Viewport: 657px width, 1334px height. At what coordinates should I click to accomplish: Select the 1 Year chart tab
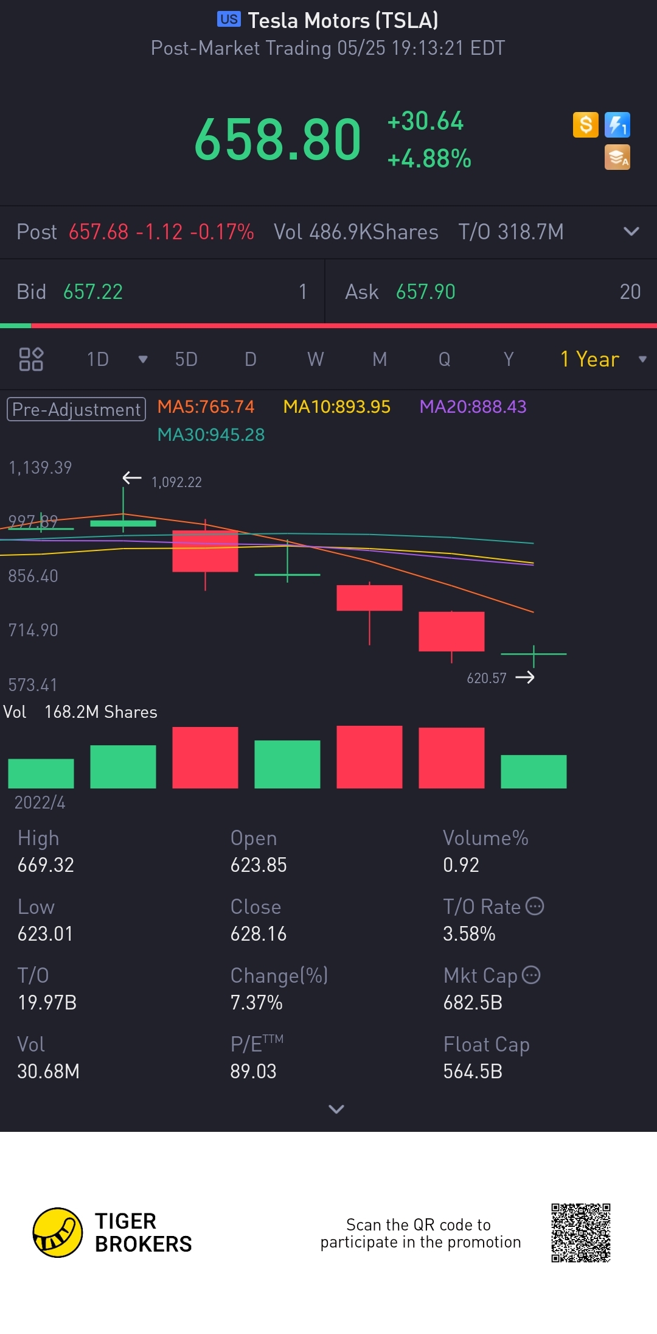coord(589,359)
